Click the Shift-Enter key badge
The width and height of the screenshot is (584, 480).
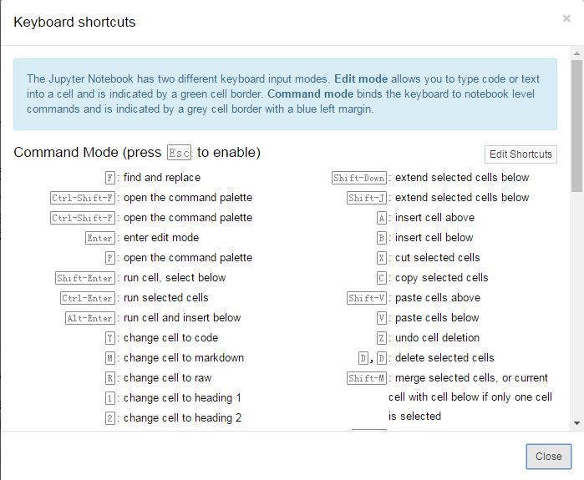86,278
